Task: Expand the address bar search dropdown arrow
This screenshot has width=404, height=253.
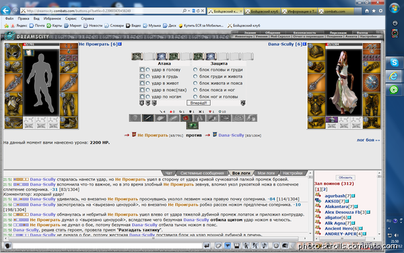Action: pos(189,11)
